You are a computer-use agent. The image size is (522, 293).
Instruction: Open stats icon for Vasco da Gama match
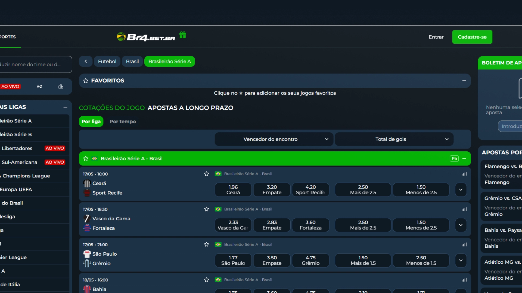(x=464, y=209)
